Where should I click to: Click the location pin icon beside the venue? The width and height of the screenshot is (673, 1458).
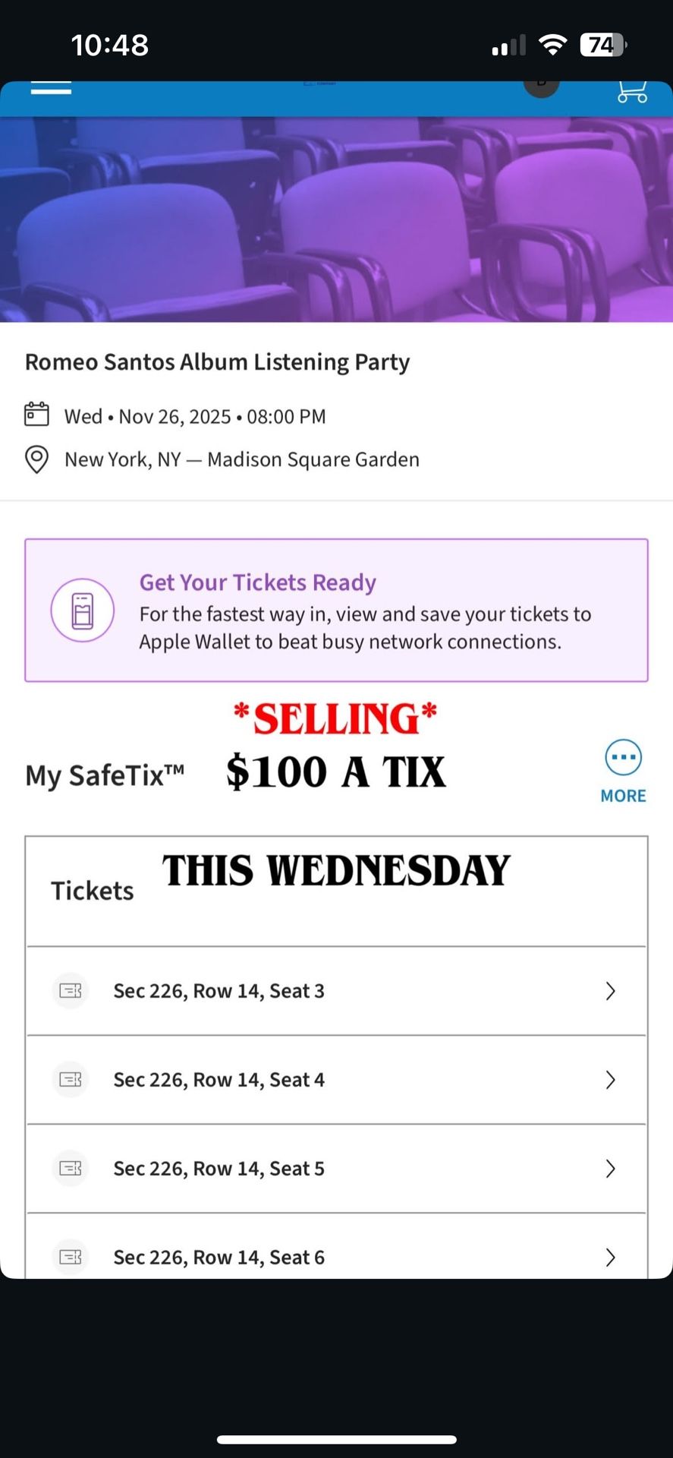(x=36, y=459)
